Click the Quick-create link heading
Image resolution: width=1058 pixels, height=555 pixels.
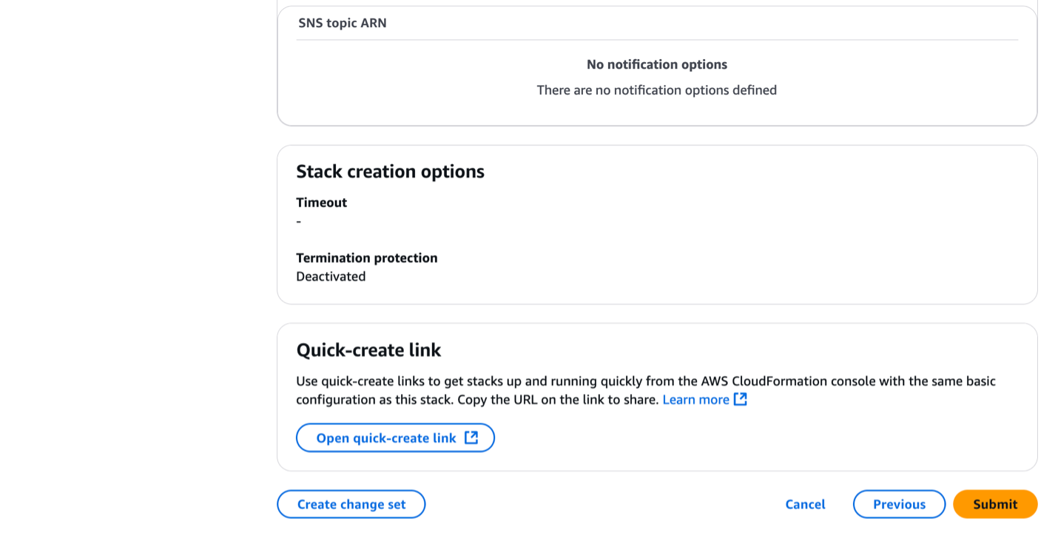coord(368,350)
